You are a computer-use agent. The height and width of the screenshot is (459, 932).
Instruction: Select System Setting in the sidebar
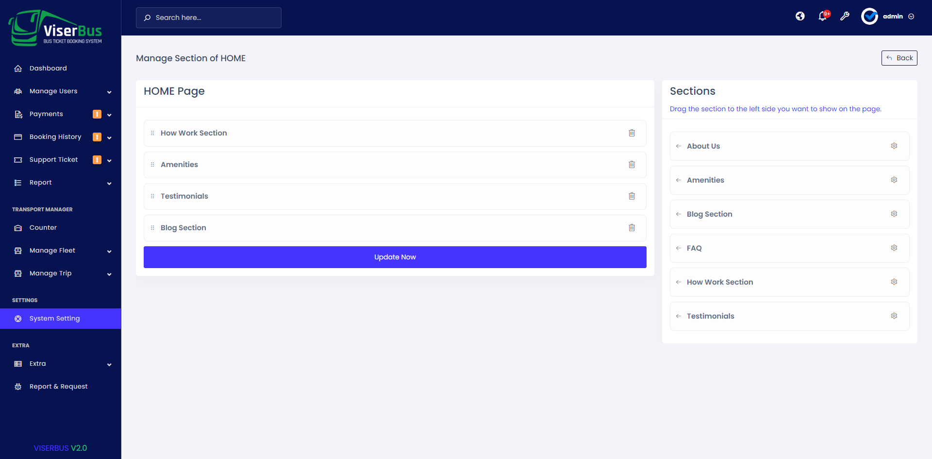54,318
